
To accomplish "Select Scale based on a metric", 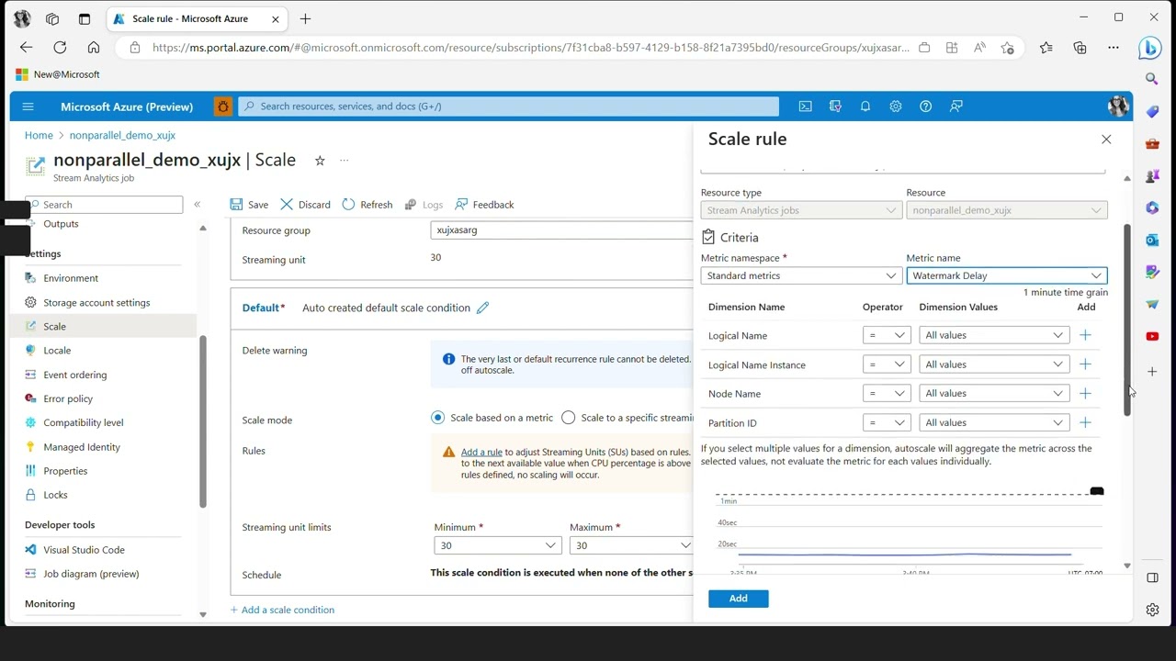I will click(438, 418).
